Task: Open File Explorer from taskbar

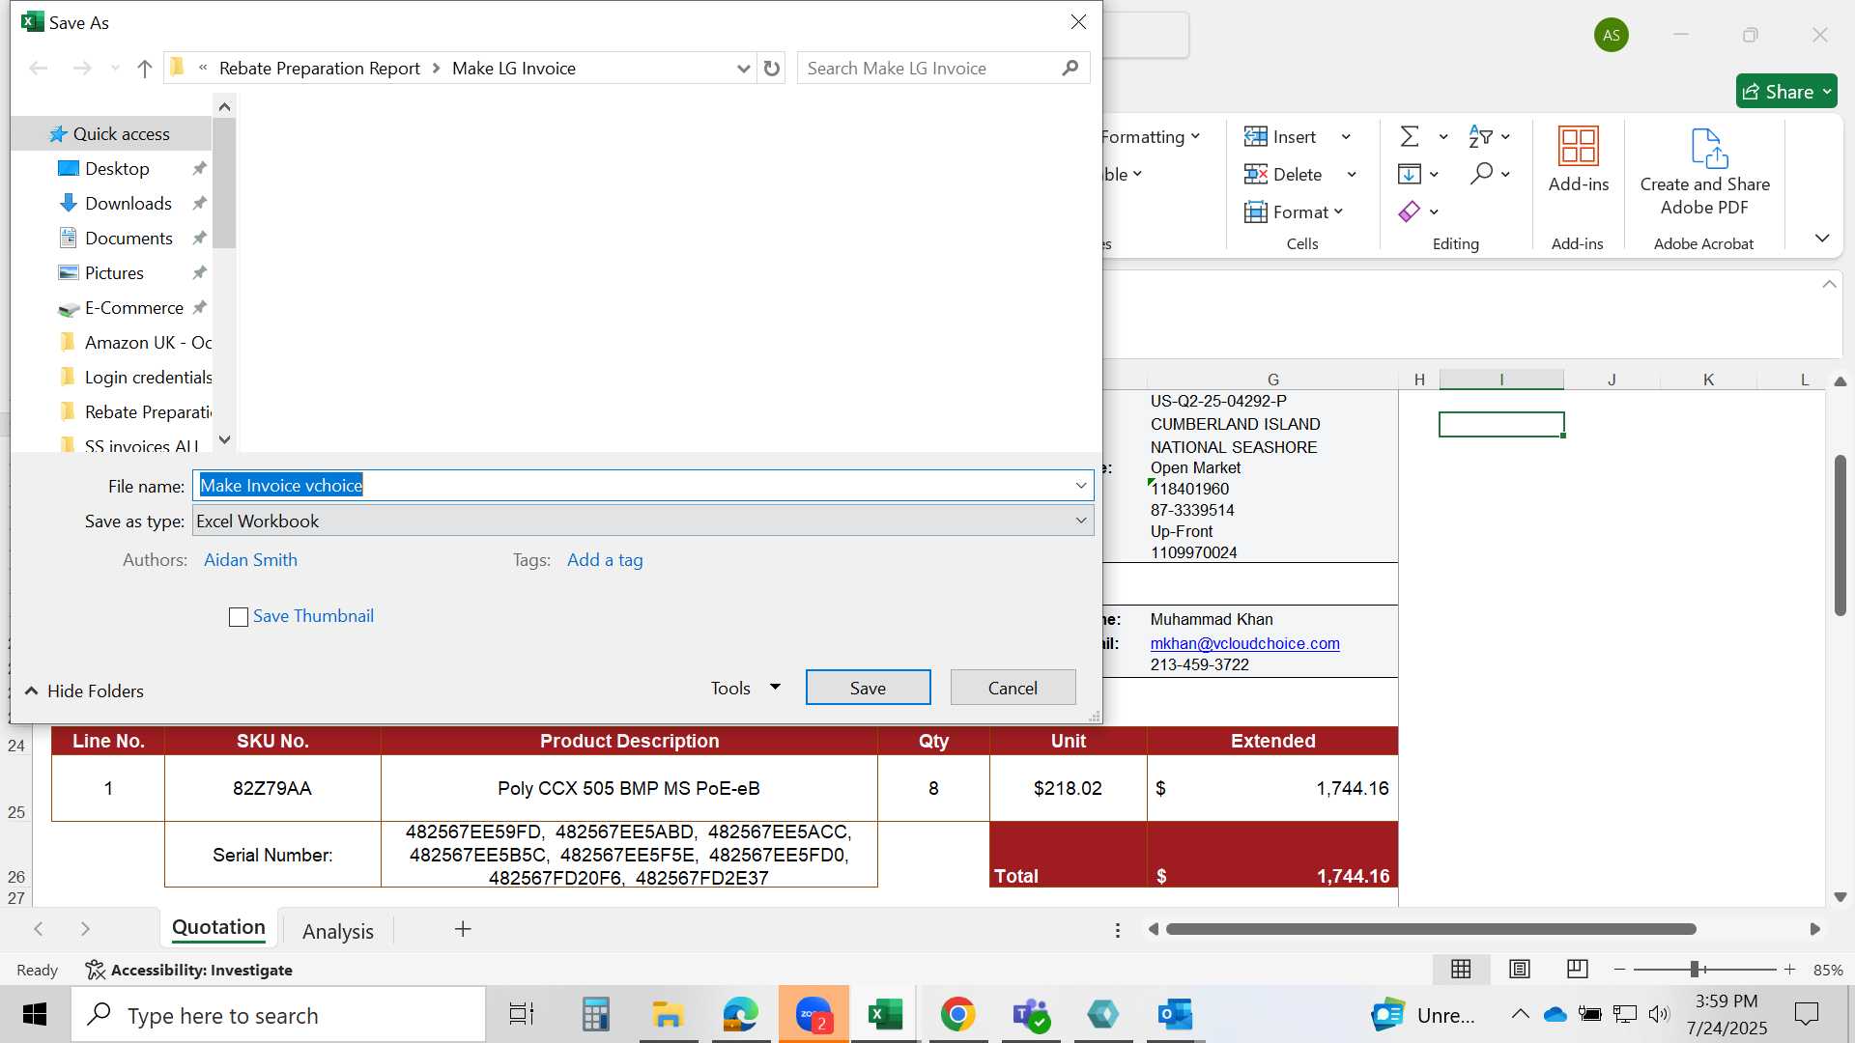Action: [x=668, y=1015]
